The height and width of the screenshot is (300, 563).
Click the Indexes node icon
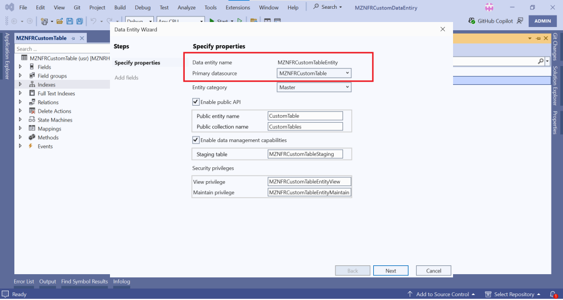pyautogui.click(x=32, y=84)
